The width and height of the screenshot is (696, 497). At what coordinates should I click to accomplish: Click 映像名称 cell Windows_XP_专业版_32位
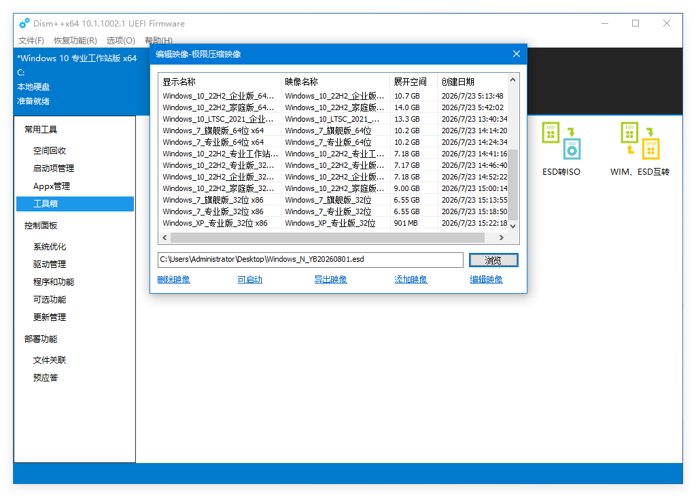(330, 223)
